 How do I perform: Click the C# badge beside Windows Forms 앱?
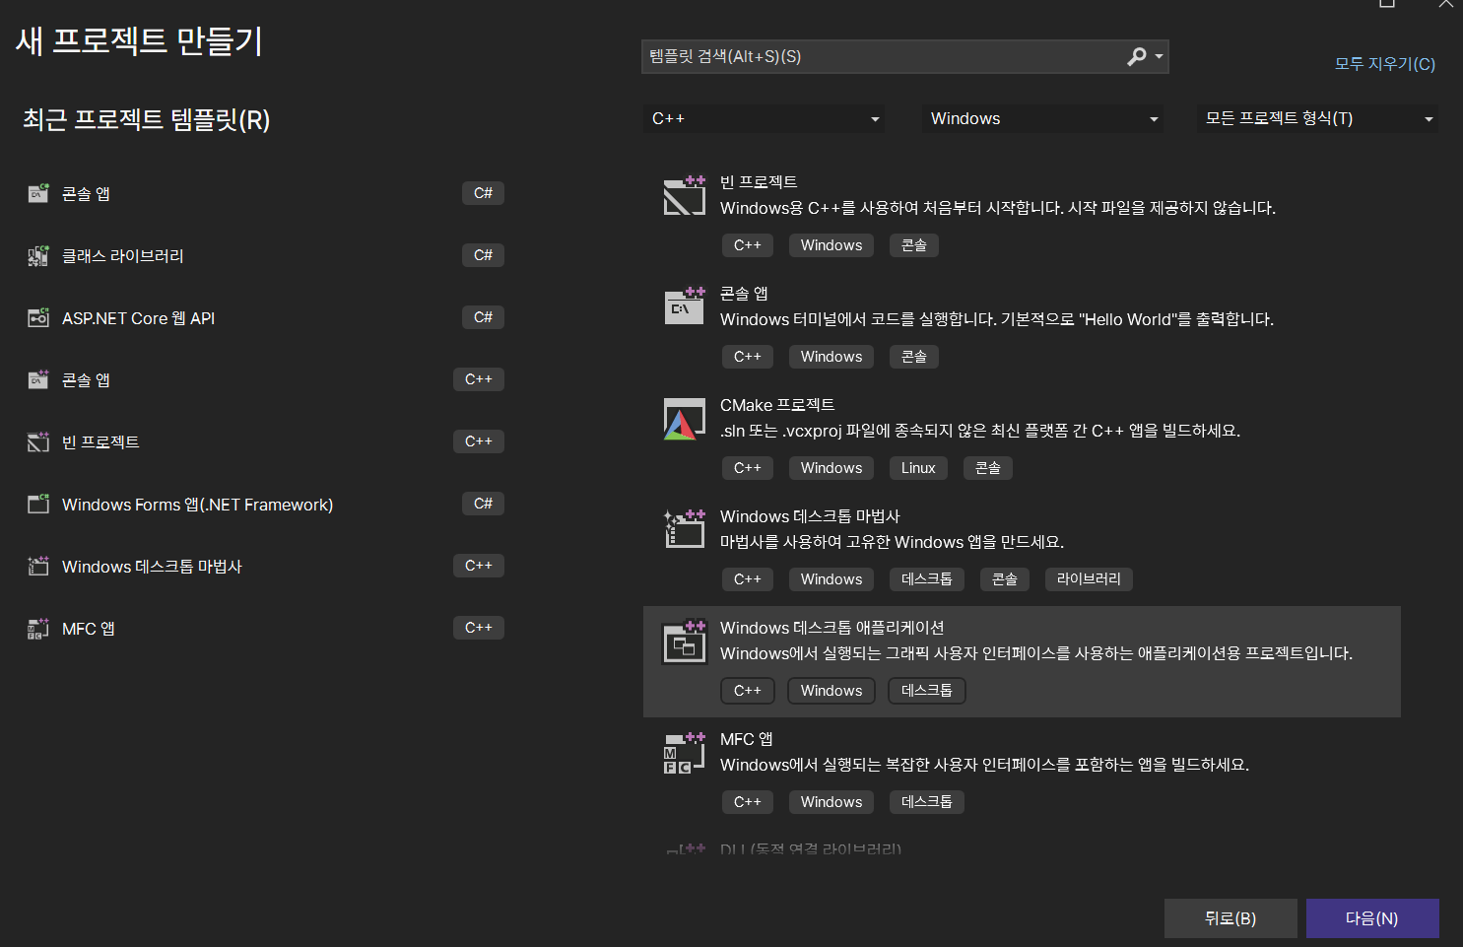(x=483, y=504)
